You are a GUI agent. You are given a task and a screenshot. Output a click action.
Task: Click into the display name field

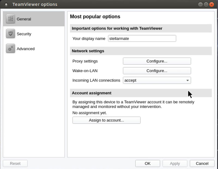tap(142, 38)
